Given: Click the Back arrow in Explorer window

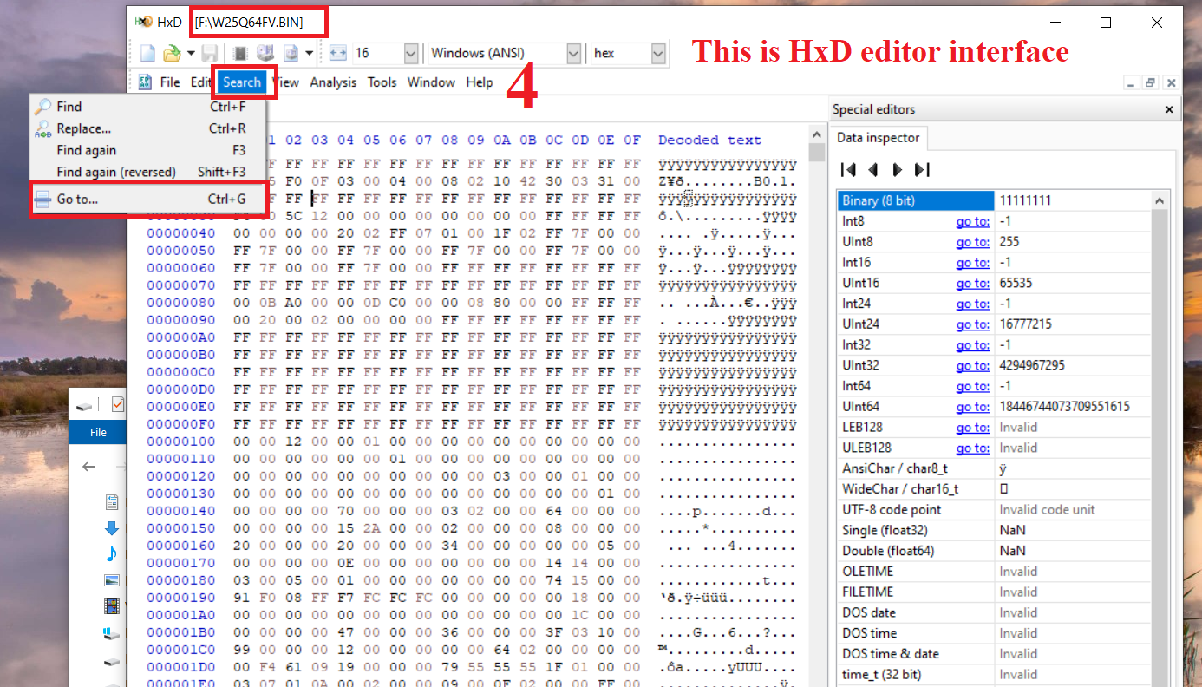Looking at the screenshot, I should coord(88,467).
